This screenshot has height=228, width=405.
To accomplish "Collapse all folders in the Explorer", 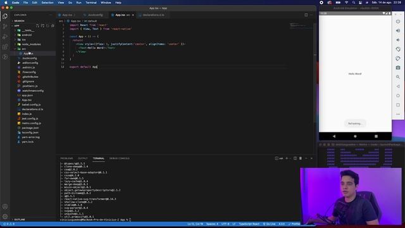I will point(53,25).
